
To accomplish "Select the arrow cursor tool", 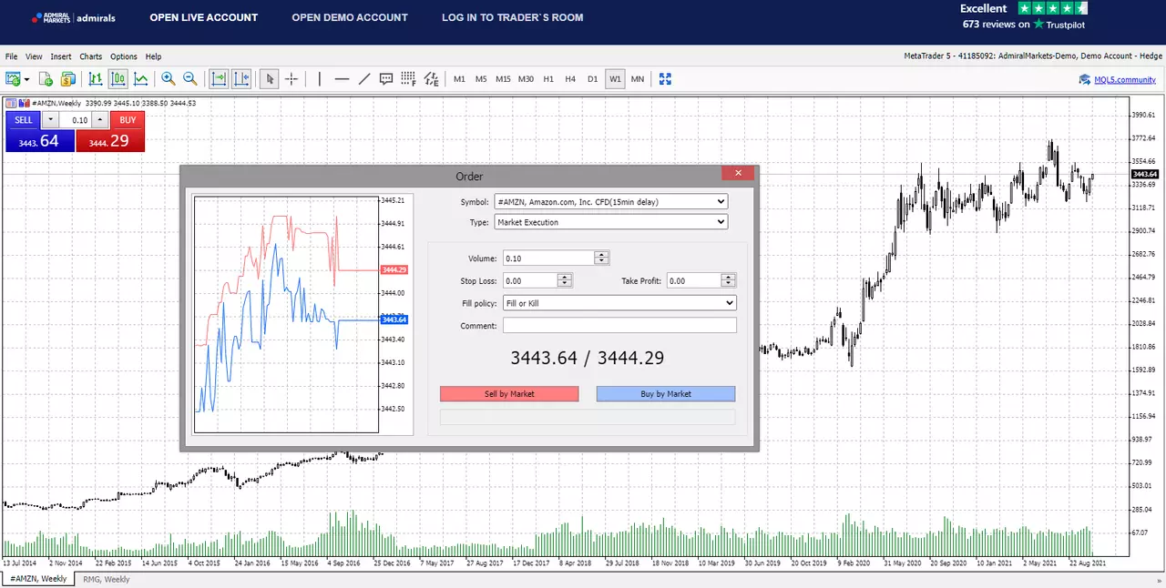I will (x=270, y=79).
